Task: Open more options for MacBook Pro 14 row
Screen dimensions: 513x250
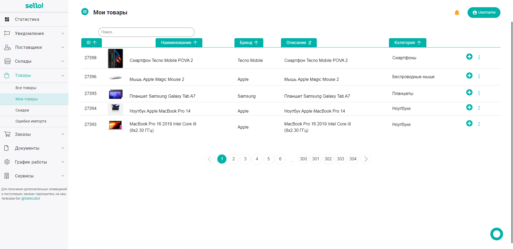Action: tap(479, 108)
